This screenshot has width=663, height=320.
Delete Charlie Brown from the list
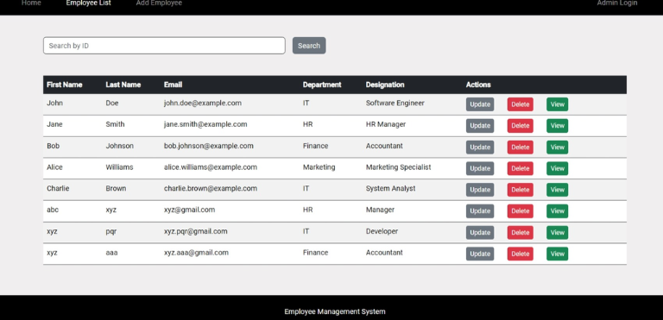pyautogui.click(x=520, y=190)
